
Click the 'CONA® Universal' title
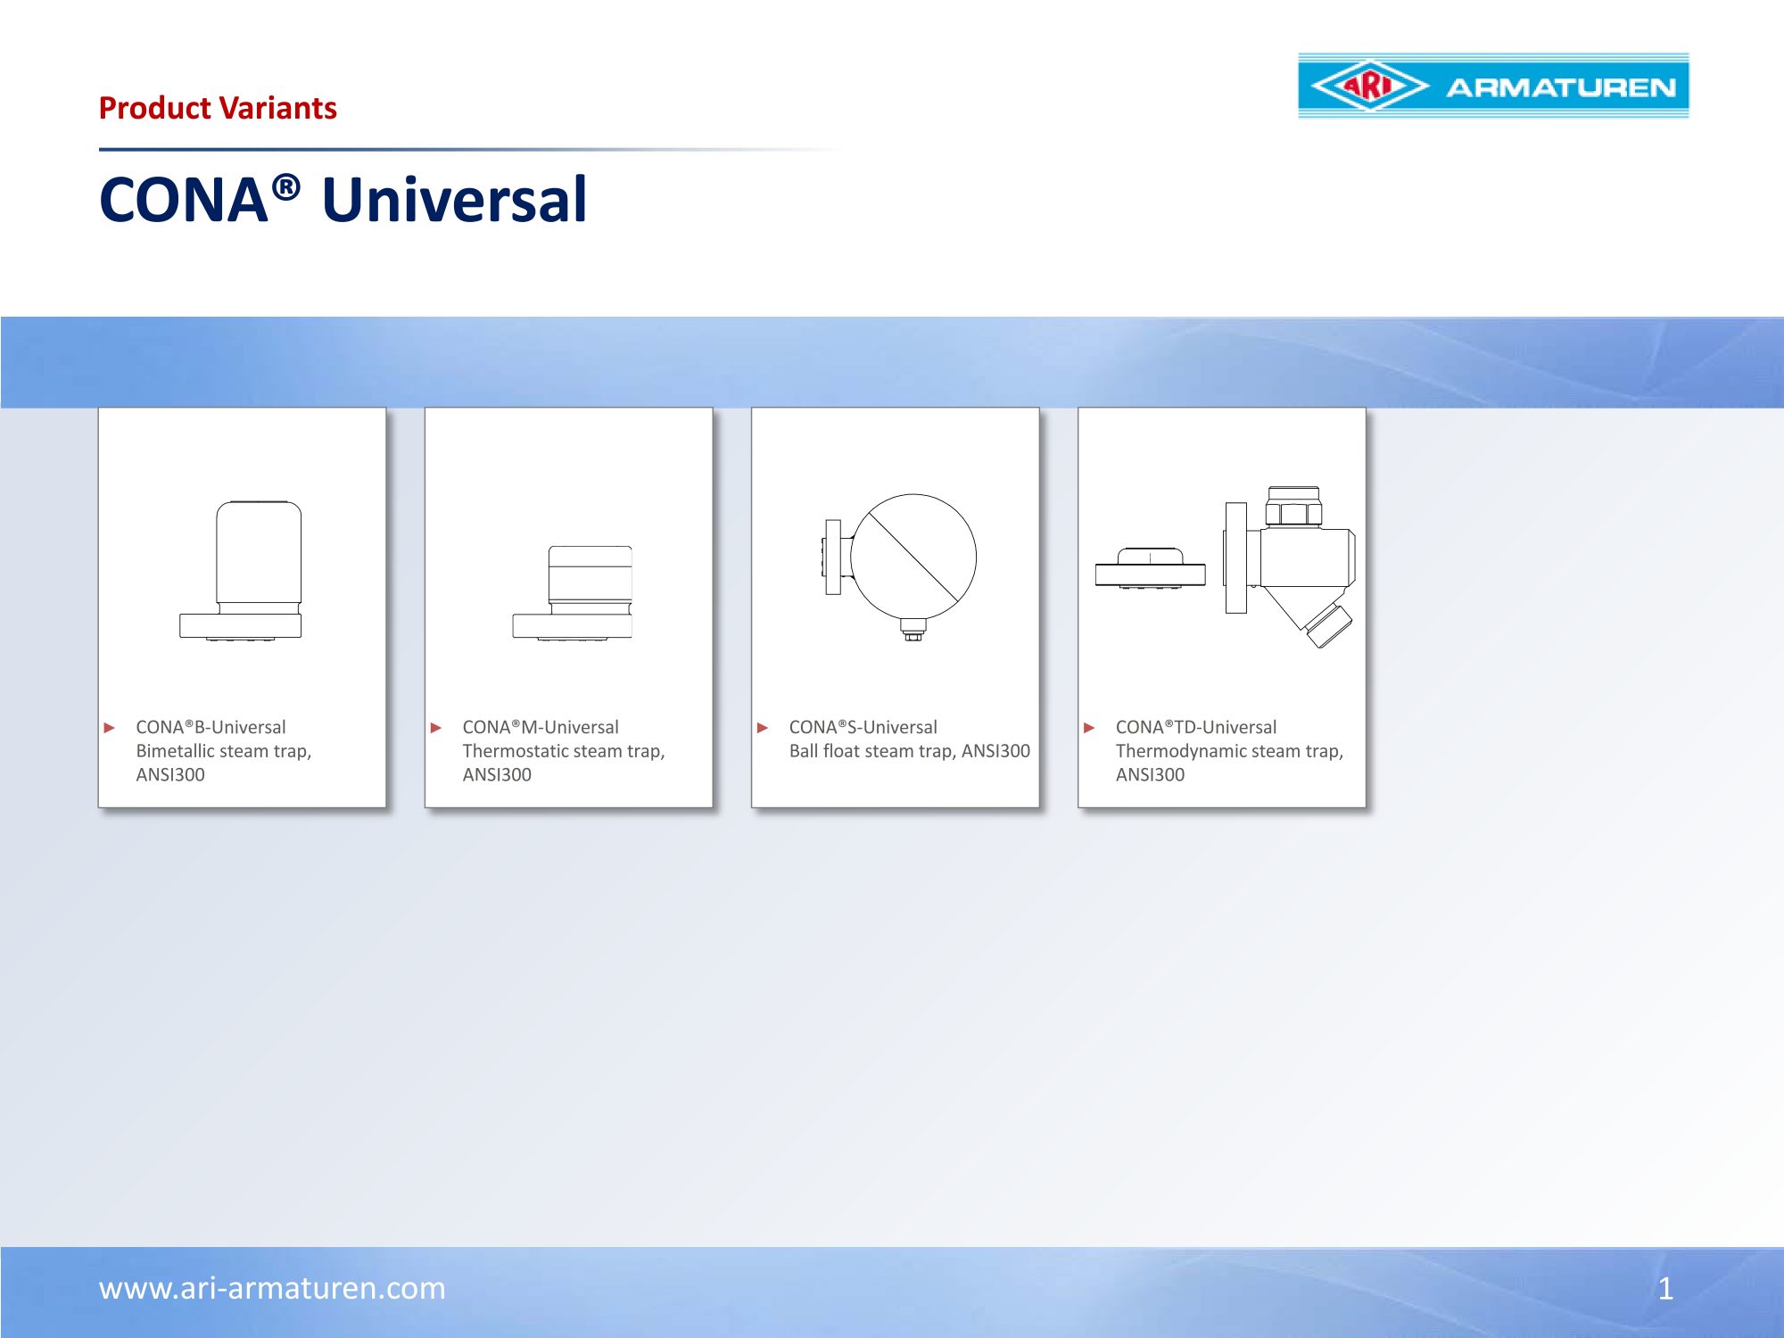pos(343,198)
